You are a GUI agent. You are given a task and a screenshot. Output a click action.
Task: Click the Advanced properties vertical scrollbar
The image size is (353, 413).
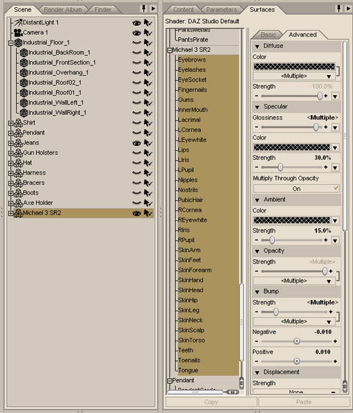345,136
